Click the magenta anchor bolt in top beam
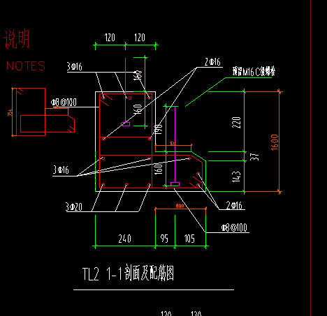This screenshot has width=327, height=316. tap(126, 92)
